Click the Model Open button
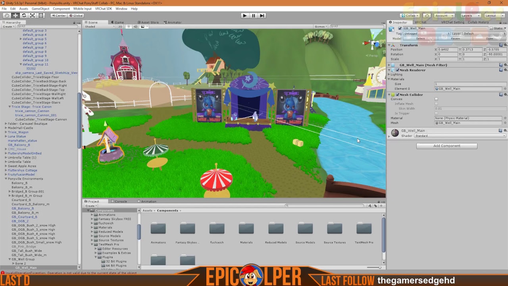Screen dimensions: 508x286 pos(489,39)
